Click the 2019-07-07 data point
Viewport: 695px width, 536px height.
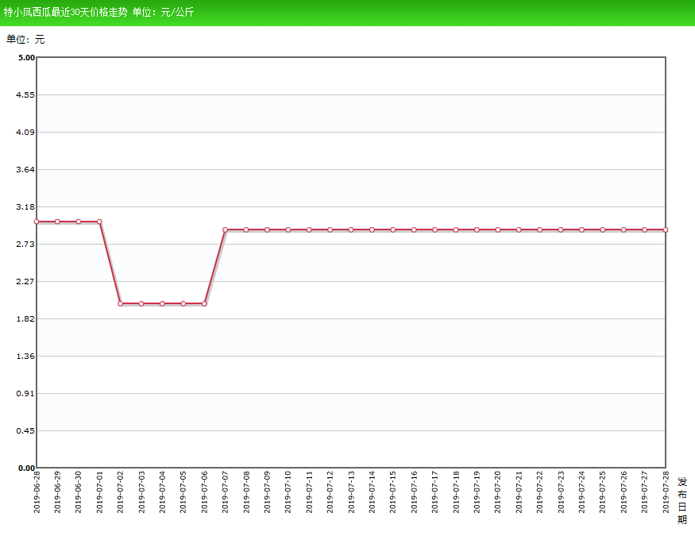[225, 230]
